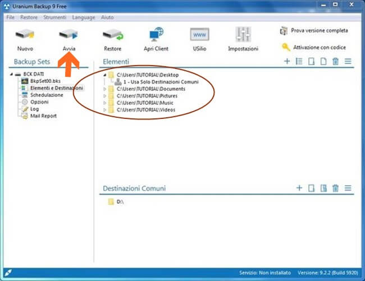The height and width of the screenshot is (281, 365).
Task: Open the Aiuto menu
Action: point(107,17)
